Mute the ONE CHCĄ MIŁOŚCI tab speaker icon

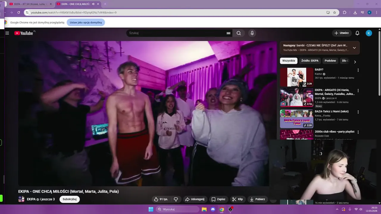tap(93, 4)
